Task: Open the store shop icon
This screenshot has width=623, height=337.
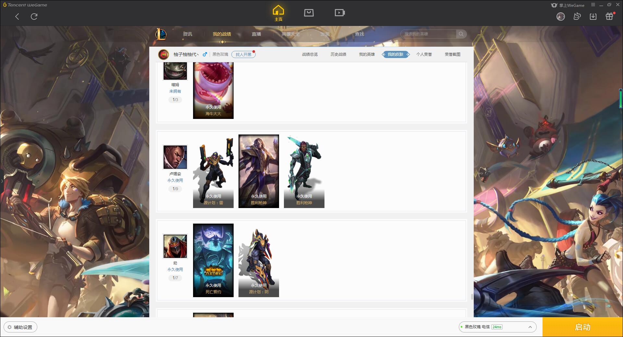Action: coord(309,13)
